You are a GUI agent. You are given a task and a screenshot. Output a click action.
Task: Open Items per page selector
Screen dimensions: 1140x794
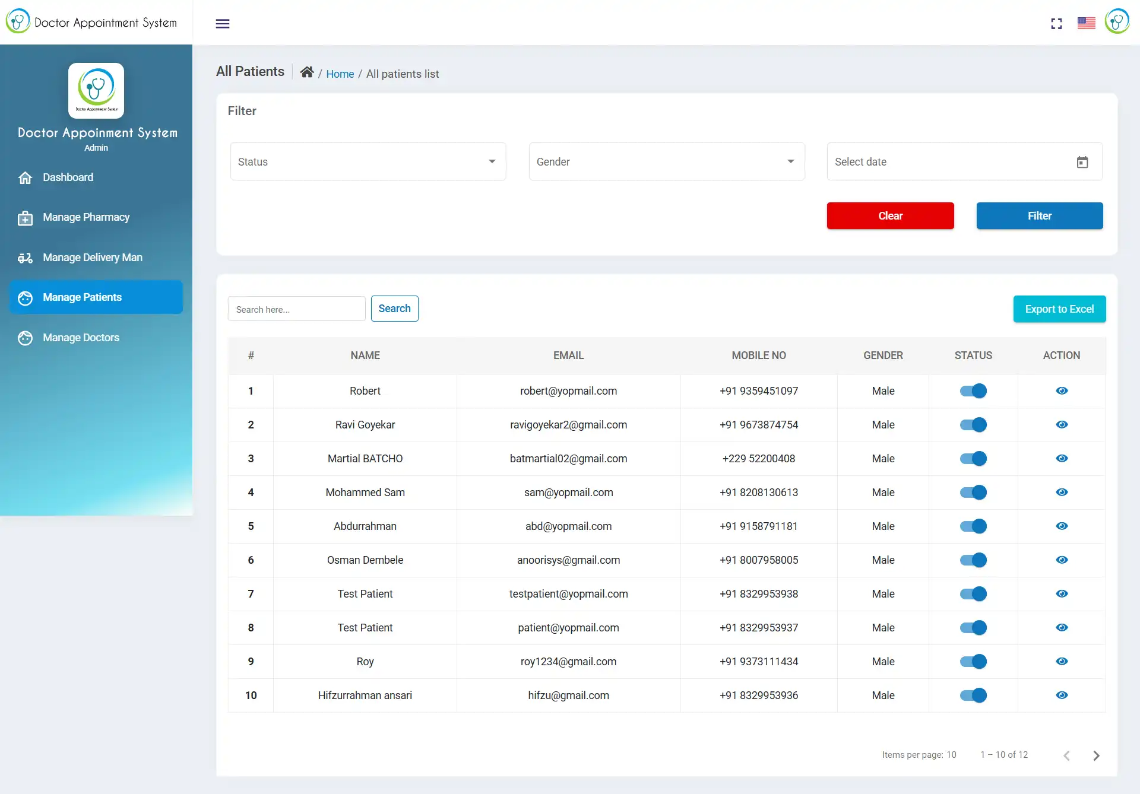[x=951, y=755]
